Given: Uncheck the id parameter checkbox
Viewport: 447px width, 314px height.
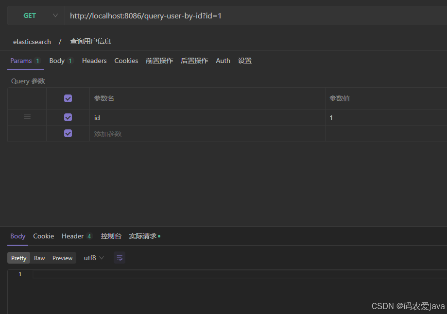Looking at the screenshot, I should [x=68, y=117].
